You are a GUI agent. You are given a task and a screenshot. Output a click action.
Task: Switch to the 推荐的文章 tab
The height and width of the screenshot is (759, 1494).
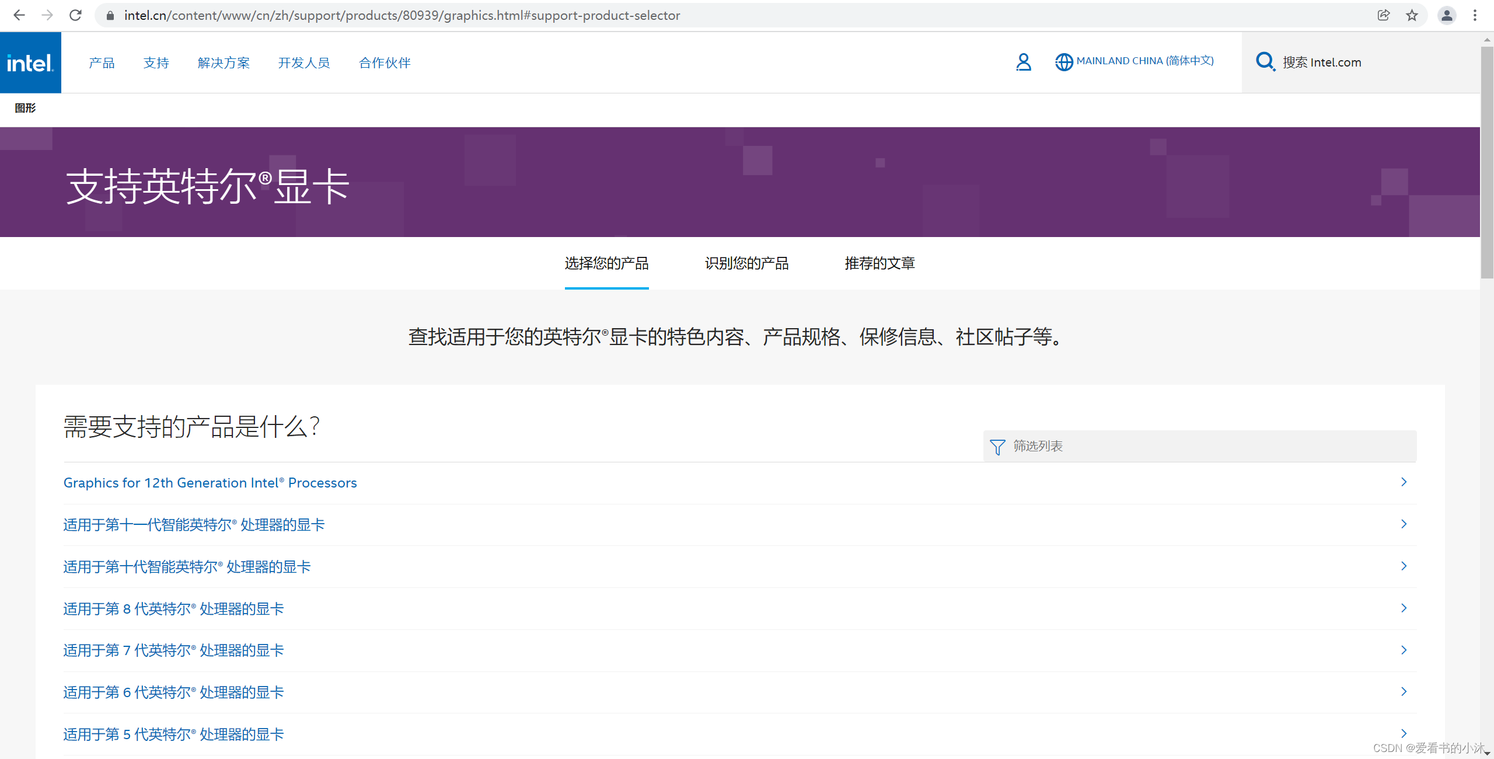(879, 263)
